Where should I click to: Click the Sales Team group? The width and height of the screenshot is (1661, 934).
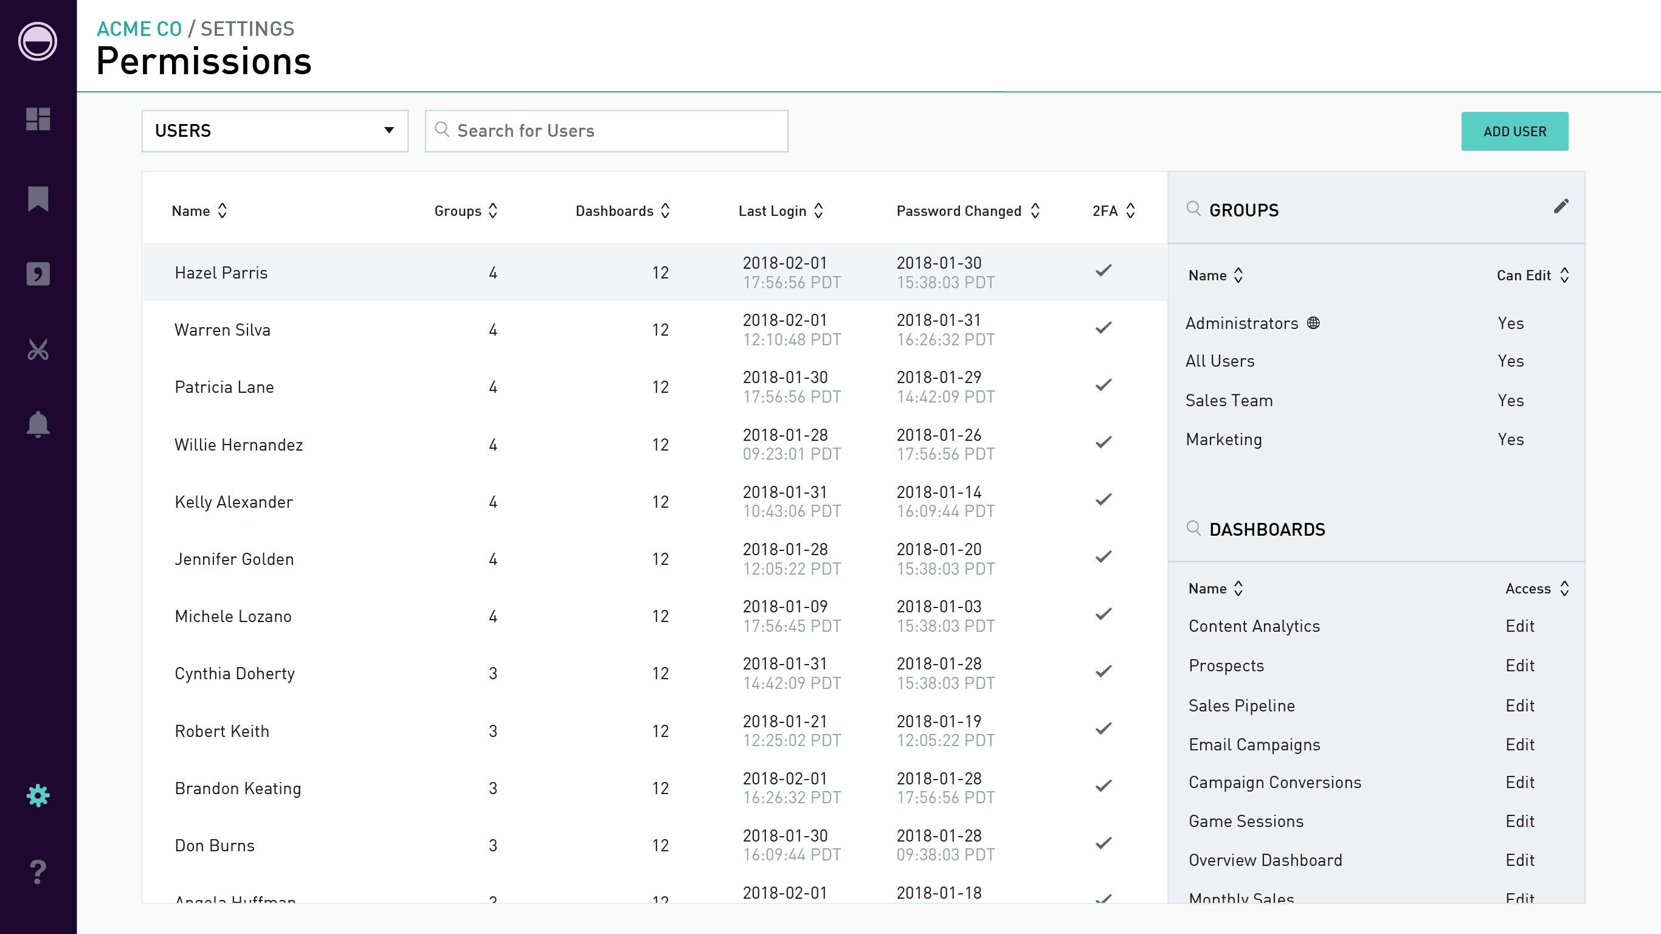pyautogui.click(x=1229, y=400)
